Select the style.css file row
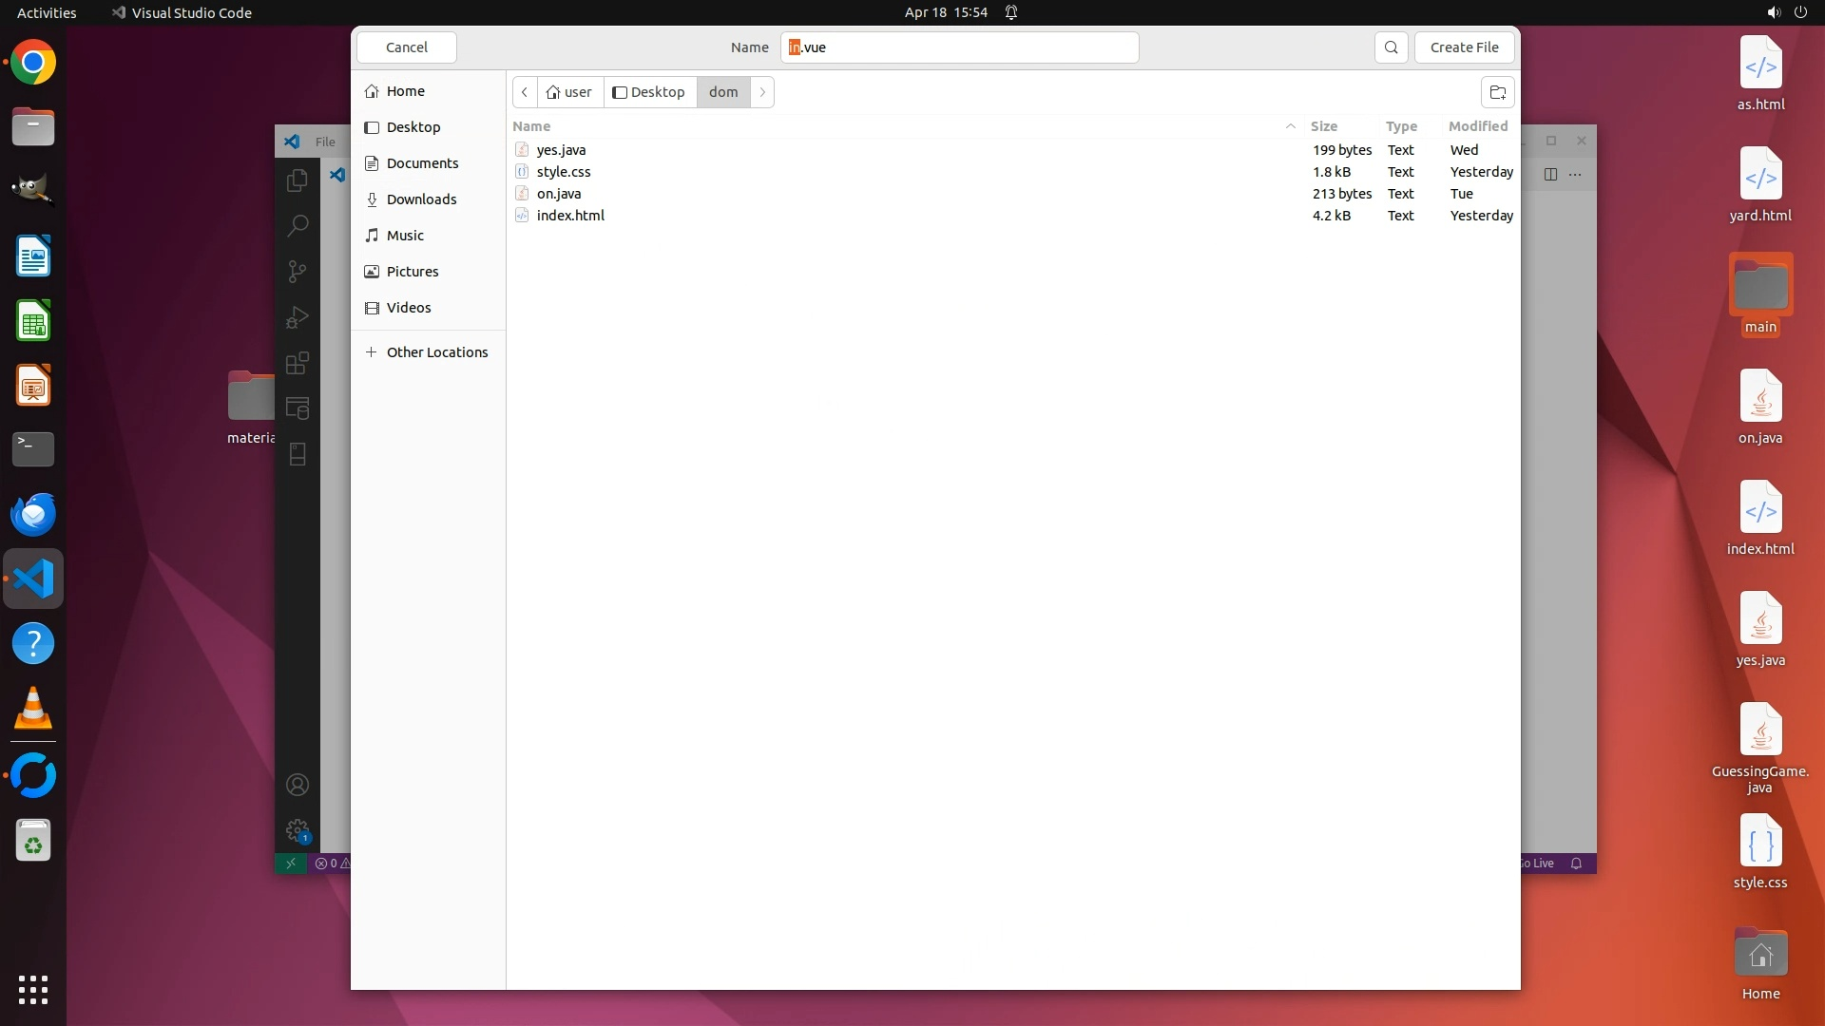This screenshot has height=1026, width=1825. (564, 172)
